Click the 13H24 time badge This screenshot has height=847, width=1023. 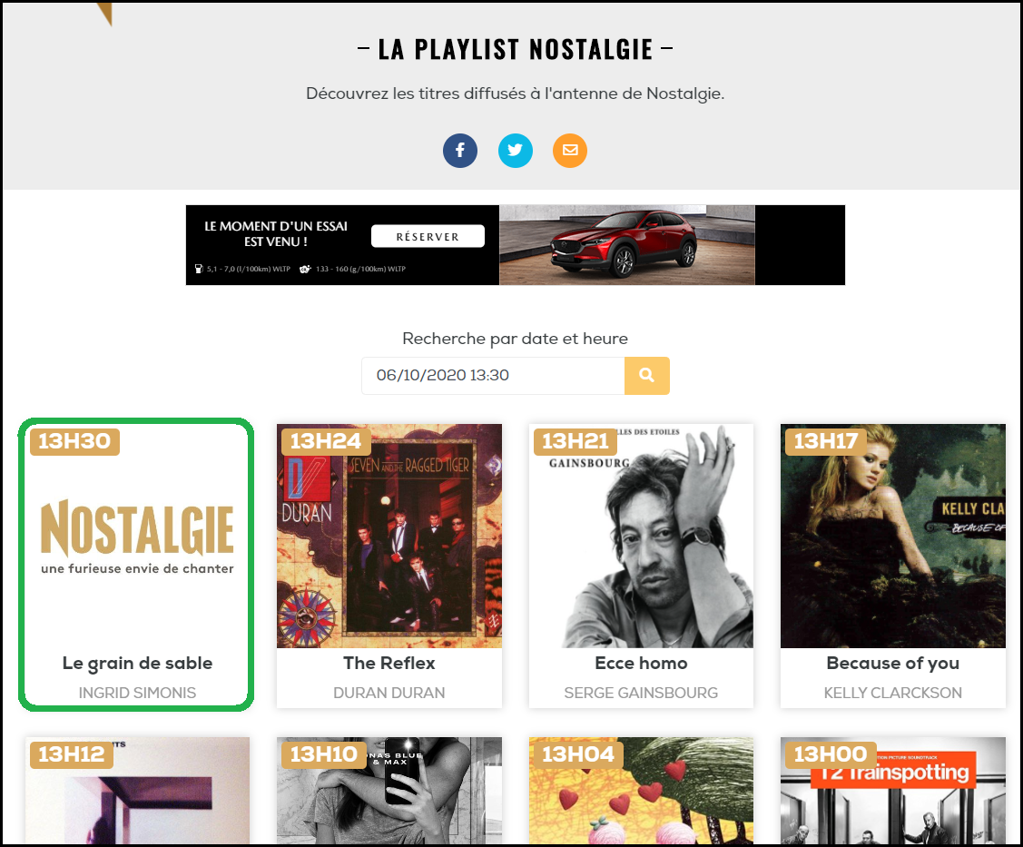click(326, 442)
